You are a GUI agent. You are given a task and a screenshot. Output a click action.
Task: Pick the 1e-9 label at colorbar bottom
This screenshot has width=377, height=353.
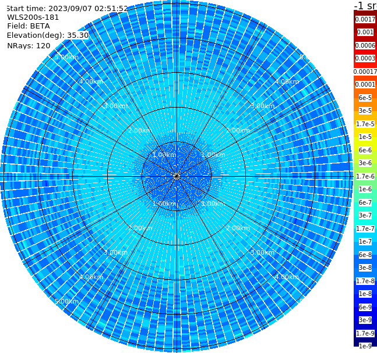(365, 346)
